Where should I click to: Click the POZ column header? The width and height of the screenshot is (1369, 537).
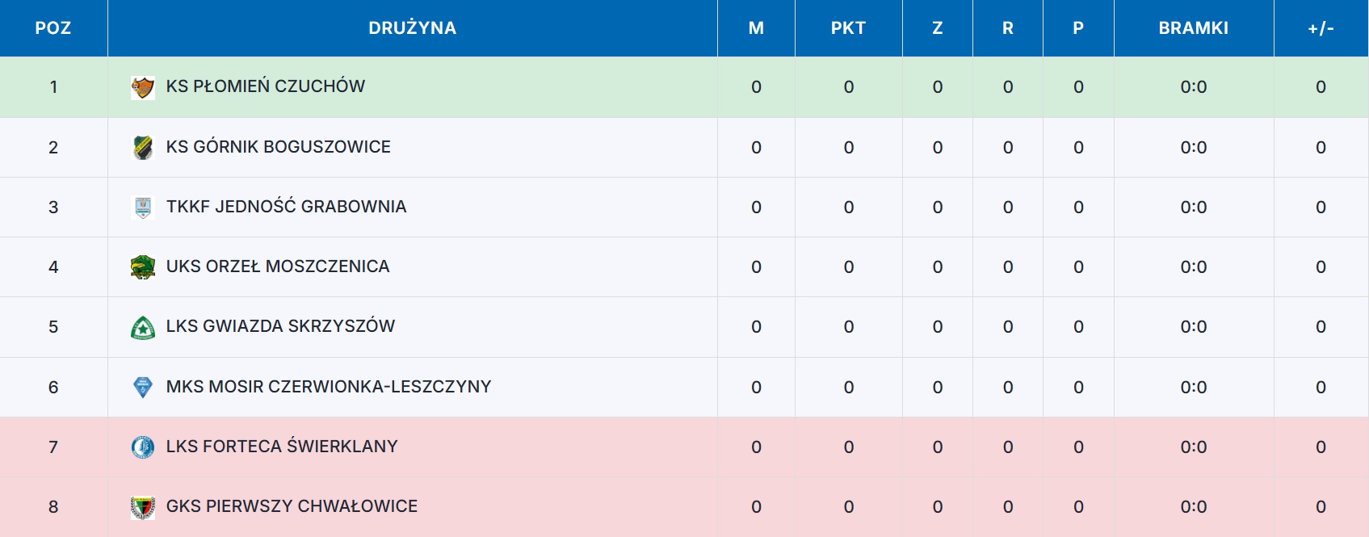pyautogui.click(x=53, y=28)
